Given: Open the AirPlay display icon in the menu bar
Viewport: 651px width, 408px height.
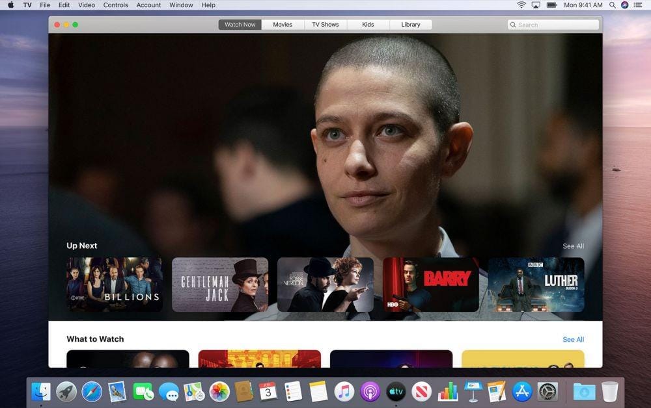Looking at the screenshot, I should pos(535,5).
